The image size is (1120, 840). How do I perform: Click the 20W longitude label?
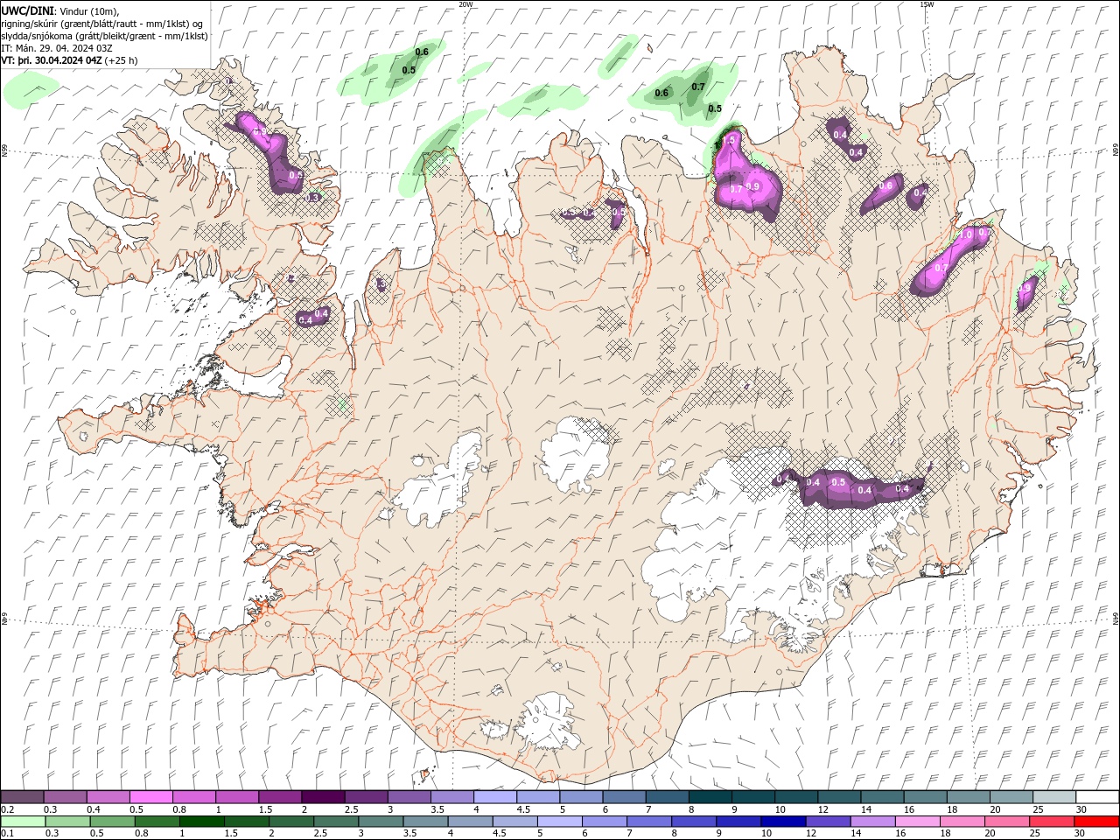(465, 4)
